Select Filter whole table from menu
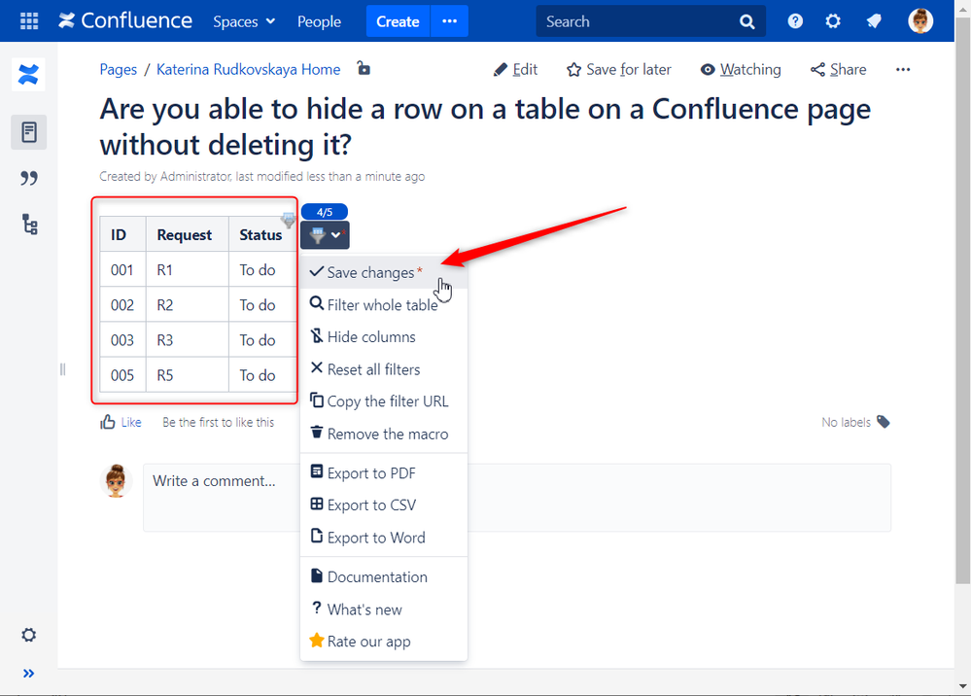Image resolution: width=971 pixels, height=696 pixels. pos(381,304)
